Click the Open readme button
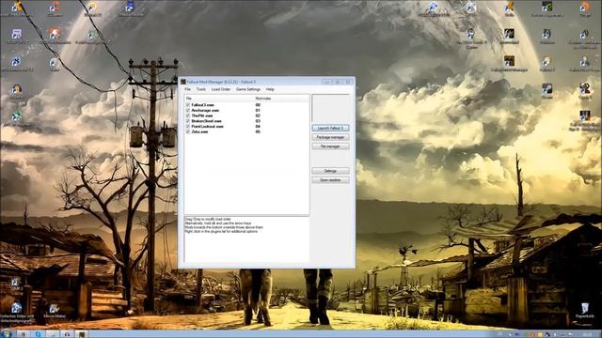Screen dimensions: 602x338 tap(330, 180)
